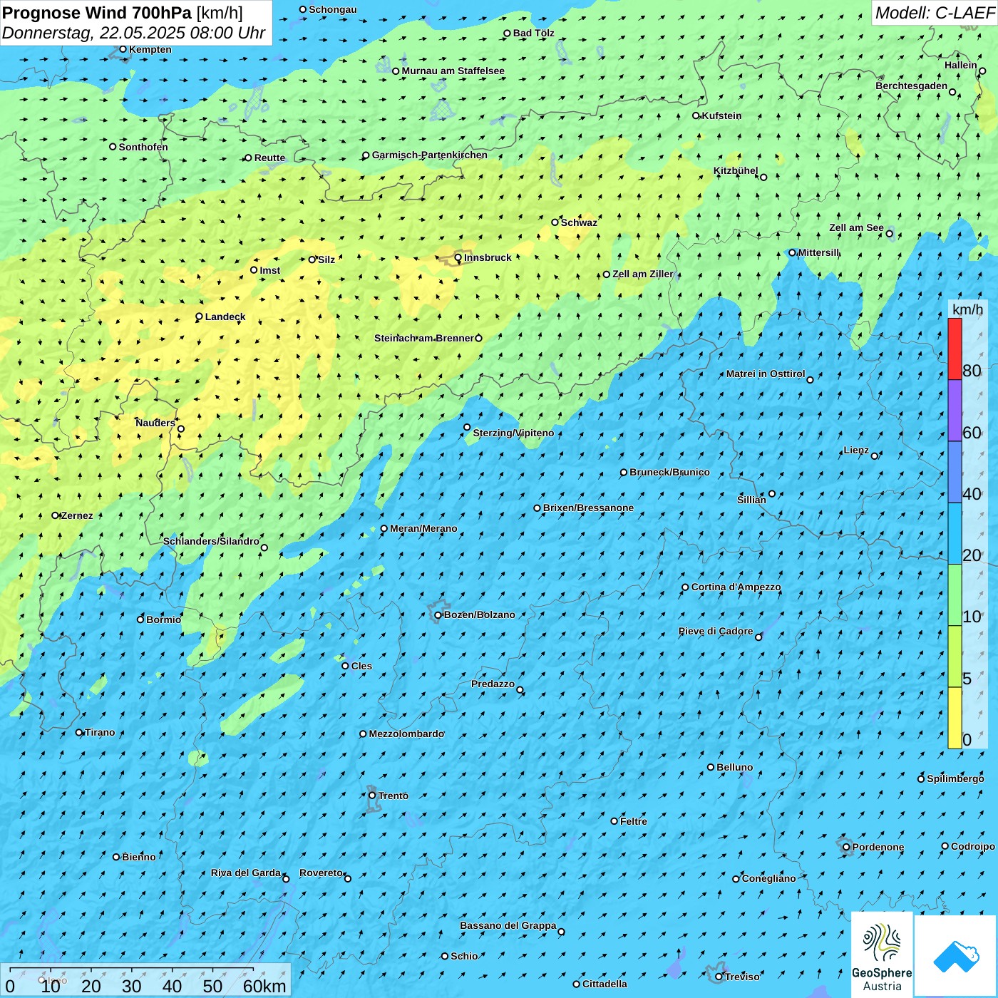This screenshot has height=998, width=998.
Task: Click the 'Zell am Ziller' label
Action: [x=643, y=274]
